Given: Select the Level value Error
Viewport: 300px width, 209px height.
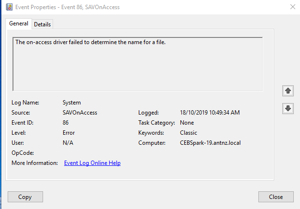Looking at the screenshot, I should tap(68, 133).
